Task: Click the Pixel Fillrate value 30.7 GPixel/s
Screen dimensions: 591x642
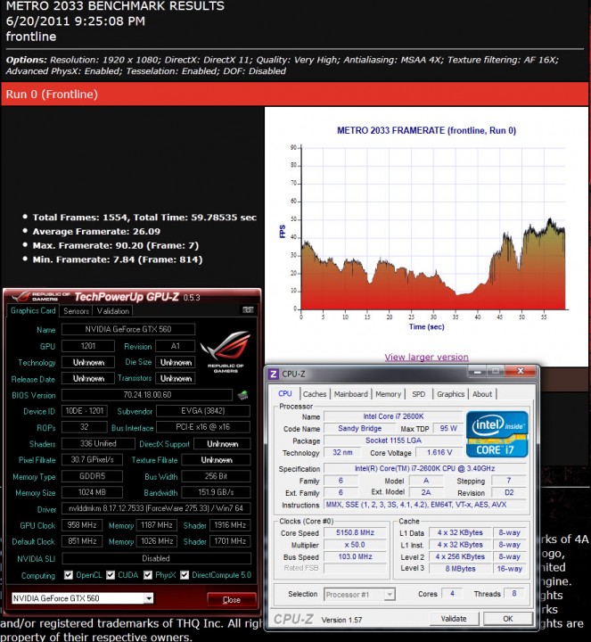Action: coord(92,460)
